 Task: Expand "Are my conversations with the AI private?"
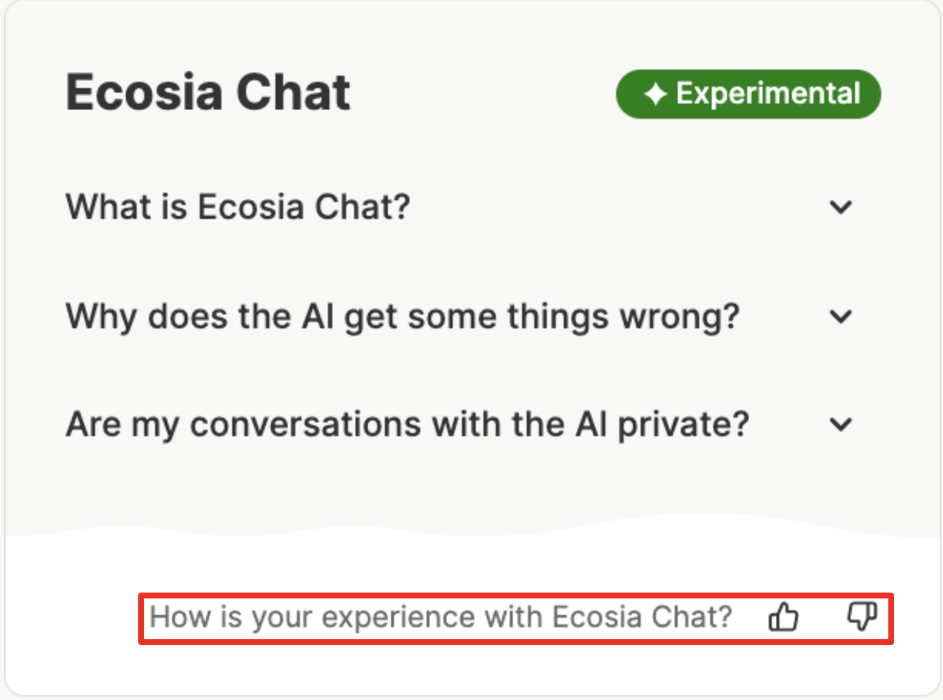point(460,424)
